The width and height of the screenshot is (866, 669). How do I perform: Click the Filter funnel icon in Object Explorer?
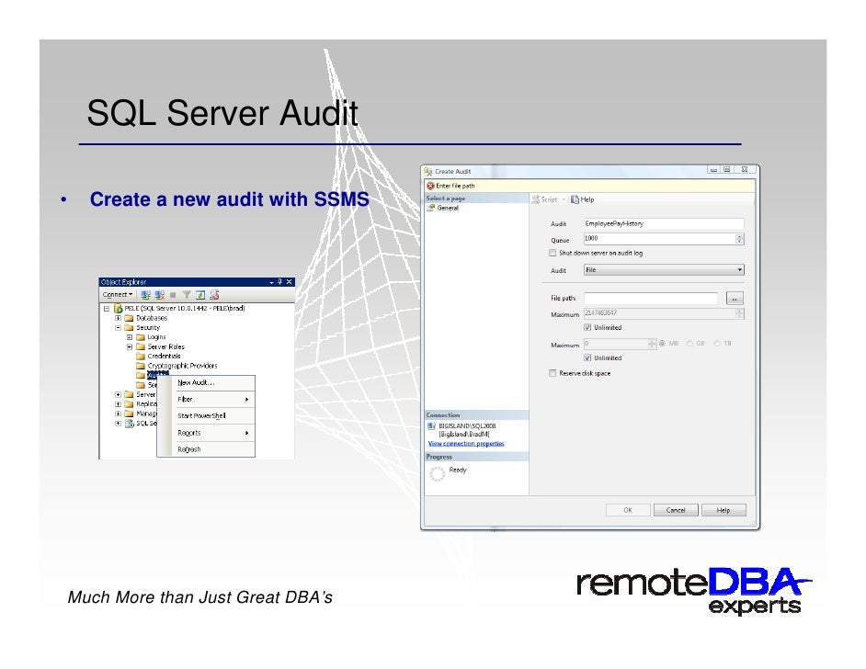(x=187, y=295)
